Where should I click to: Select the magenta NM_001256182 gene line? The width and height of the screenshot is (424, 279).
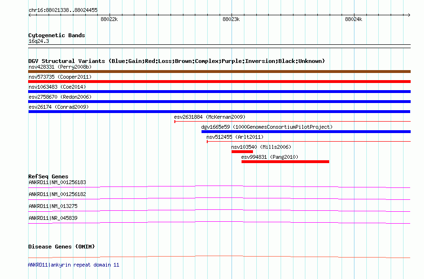pyautogui.click(x=219, y=198)
